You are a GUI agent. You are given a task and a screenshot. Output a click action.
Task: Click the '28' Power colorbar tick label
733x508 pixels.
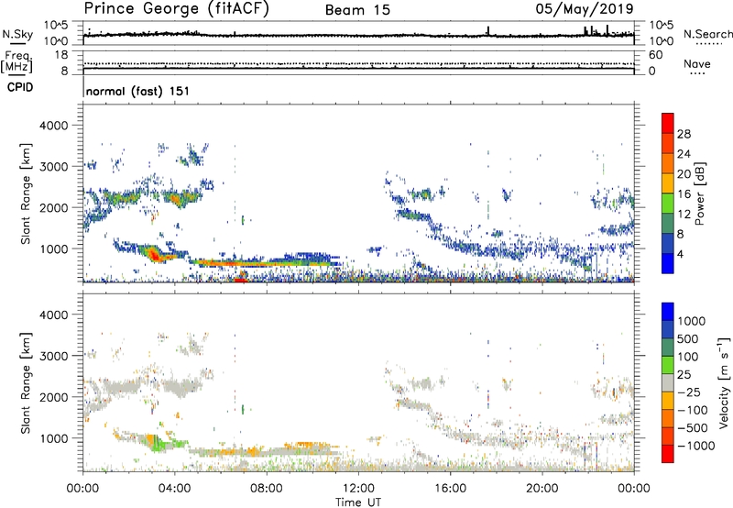(684, 134)
